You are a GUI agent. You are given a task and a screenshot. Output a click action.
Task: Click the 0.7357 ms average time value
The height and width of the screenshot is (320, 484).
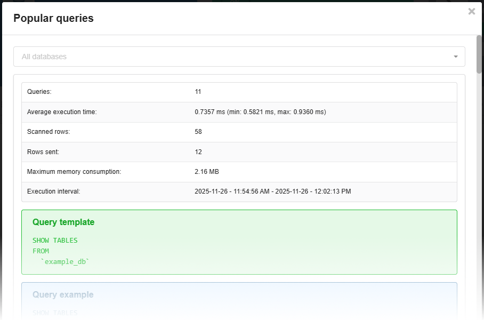[x=260, y=112]
